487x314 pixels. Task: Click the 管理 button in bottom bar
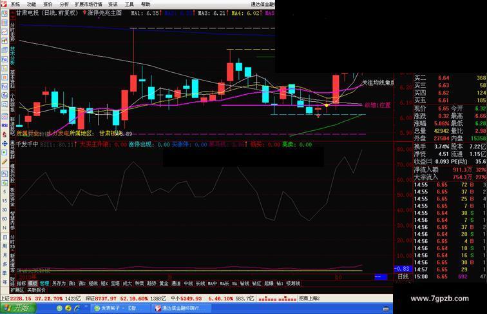[x=44, y=284]
